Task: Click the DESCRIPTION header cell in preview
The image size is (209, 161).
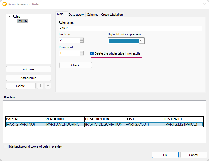Action: [x=105, y=119]
